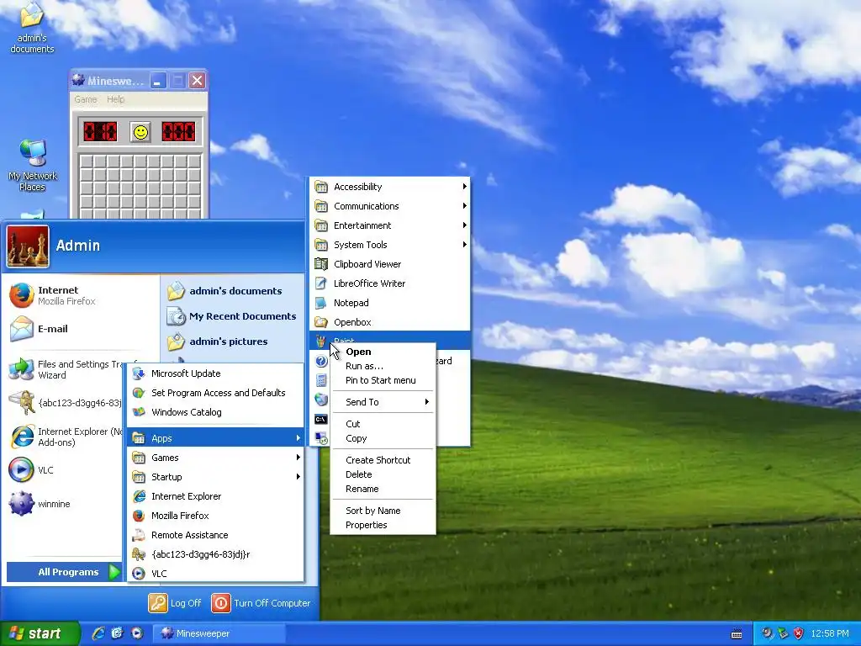The image size is (861, 646).
Task: Select Rename in the context menu
Action: tap(383, 489)
